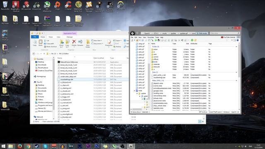Click the blue help icon in OpenIV toolbar

(238, 40)
